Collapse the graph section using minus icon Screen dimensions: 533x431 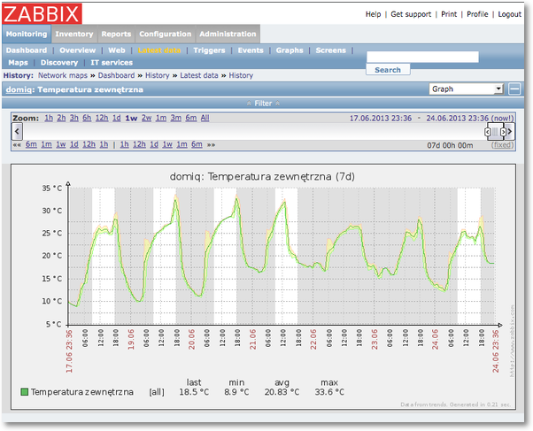coord(514,89)
